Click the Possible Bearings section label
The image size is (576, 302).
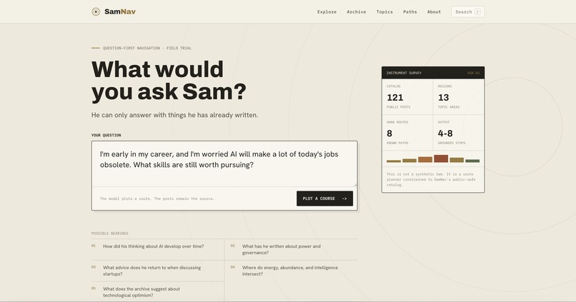(x=110, y=233)
